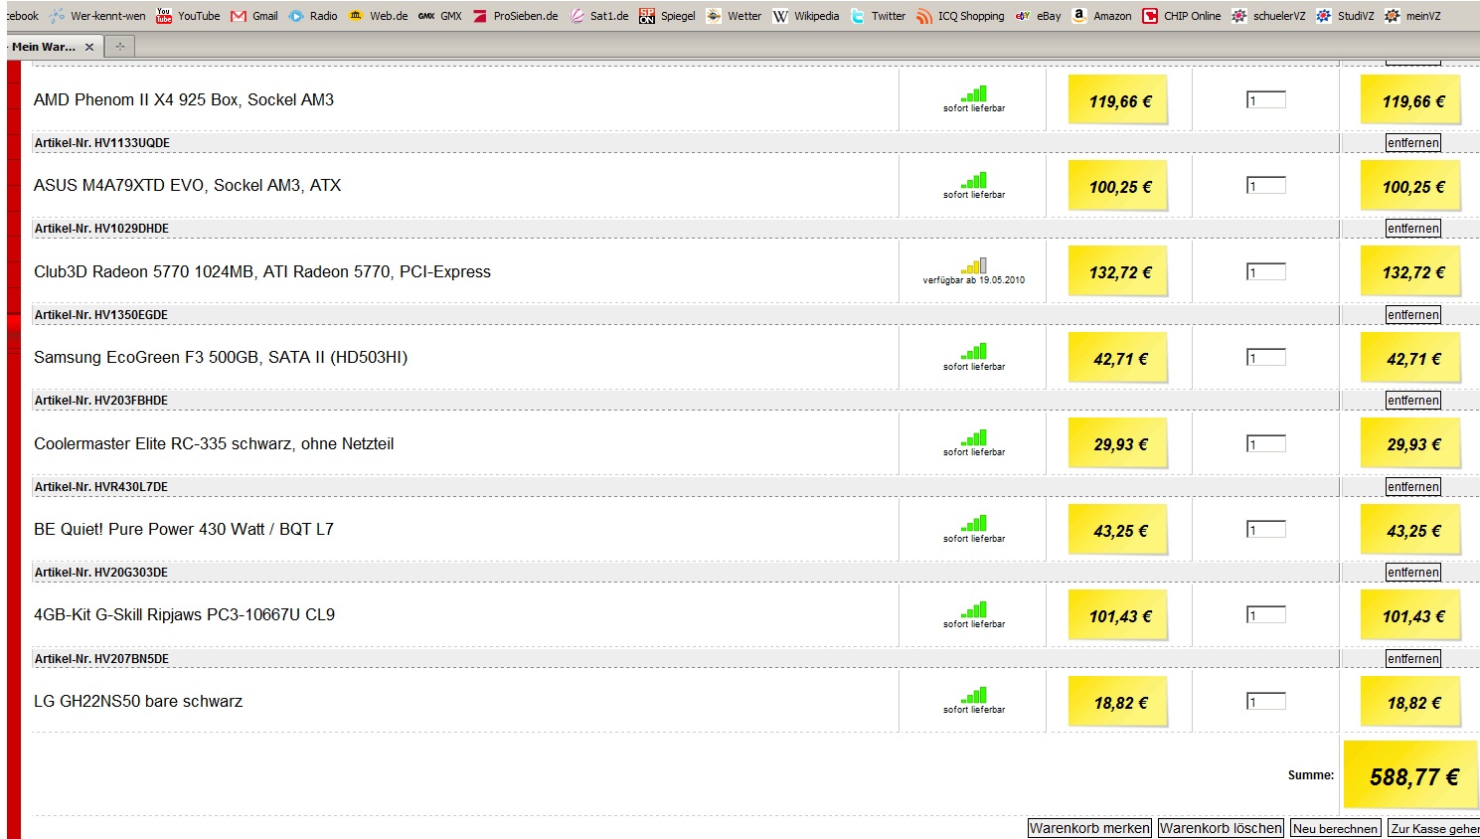The width and height of the screenshot is (1480, 839).
Task: Open the schuelerVZ bookmark
Action: pyautogui.click(x=1268, y=16)
